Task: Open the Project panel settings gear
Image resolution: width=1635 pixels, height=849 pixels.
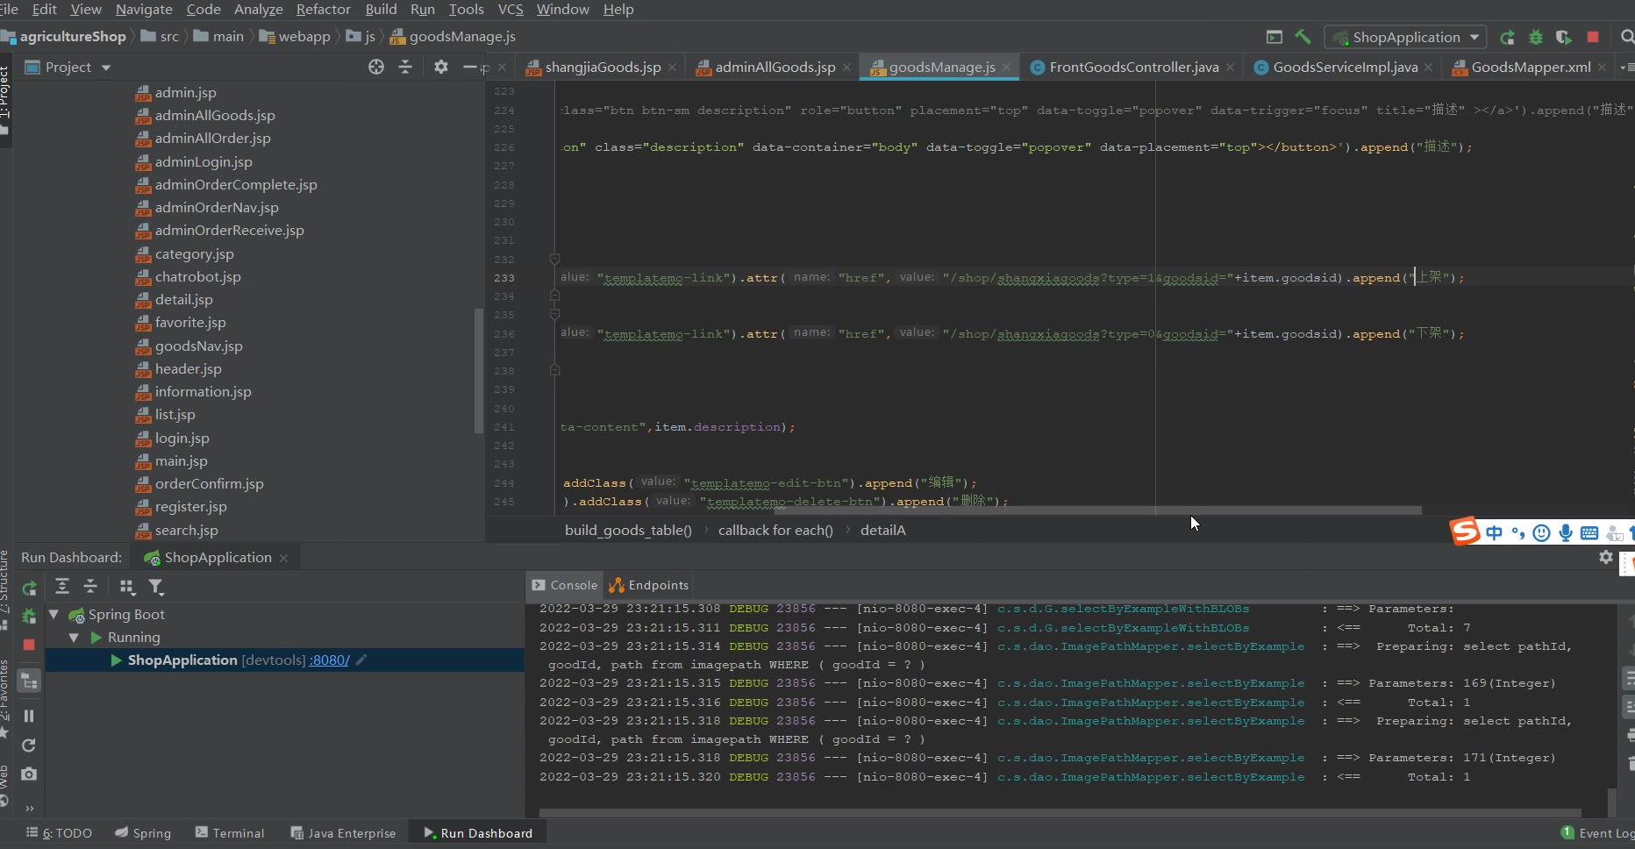Action: click(x=441, y=67)
